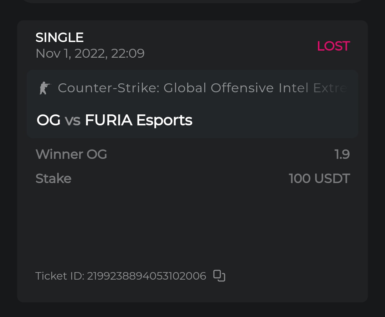
Task: Click the blank area right of FURIA Esports
Action: click(x=274, y=120)
